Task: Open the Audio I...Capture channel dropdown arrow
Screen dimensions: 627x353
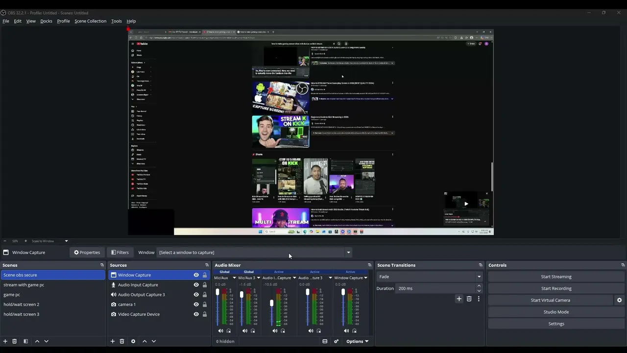Action: pos(294,278)
